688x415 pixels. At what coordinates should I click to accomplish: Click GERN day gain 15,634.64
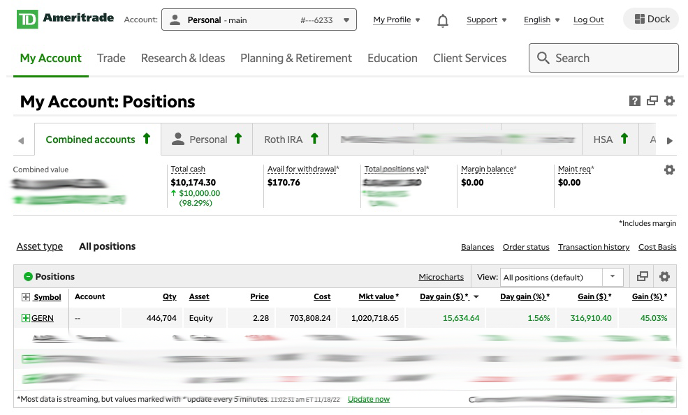coord(461,318)
